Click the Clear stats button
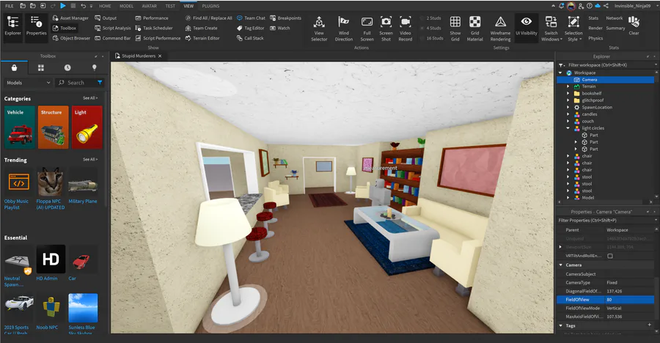 tap(634, 26)
